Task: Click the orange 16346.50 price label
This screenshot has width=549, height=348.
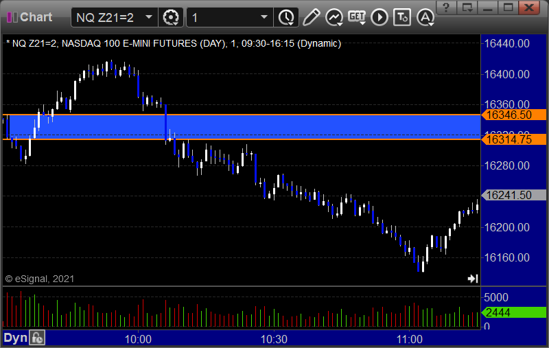Action: (513, 115)
